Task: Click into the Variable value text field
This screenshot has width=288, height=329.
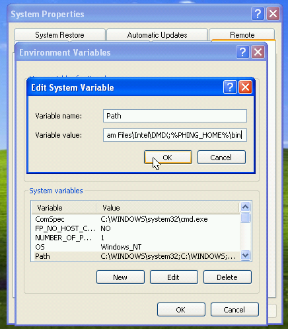Action: pyautogui.click(x=175, y=135)
